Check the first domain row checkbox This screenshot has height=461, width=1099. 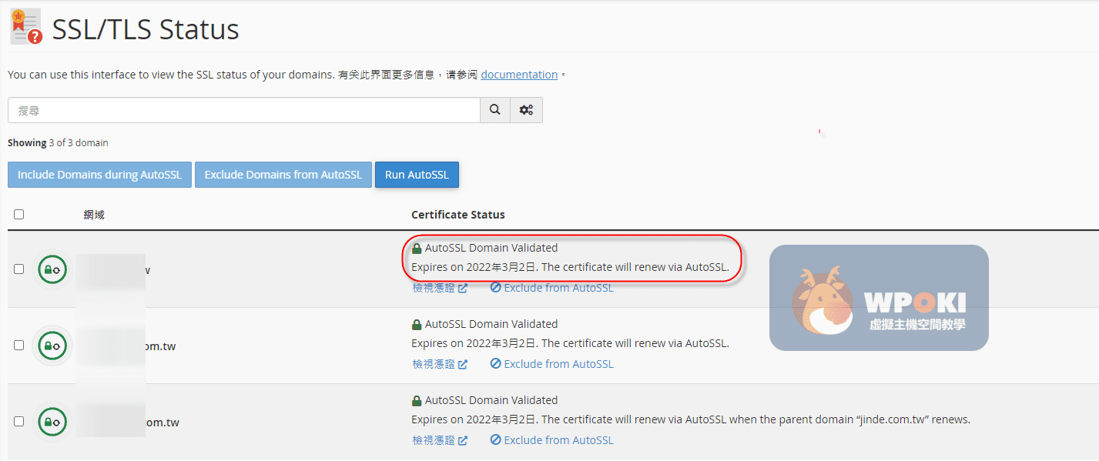pos(19,269)
